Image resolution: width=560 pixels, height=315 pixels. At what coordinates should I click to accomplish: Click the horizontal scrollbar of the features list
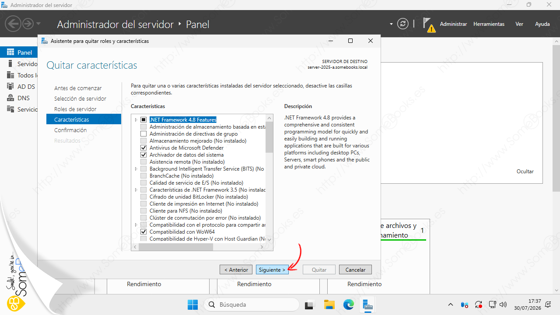(x=202, y=247)
